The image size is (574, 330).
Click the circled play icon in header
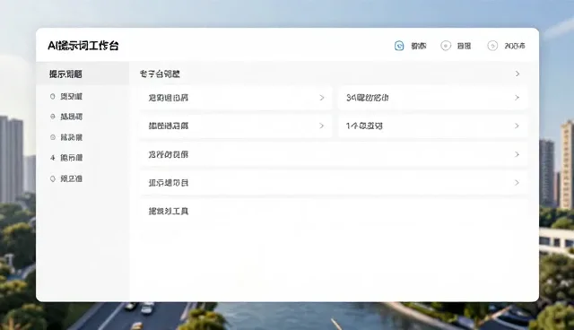click(x=492, y=46)
